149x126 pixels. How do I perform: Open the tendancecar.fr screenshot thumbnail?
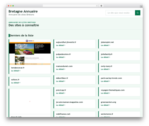click(30, 52)
